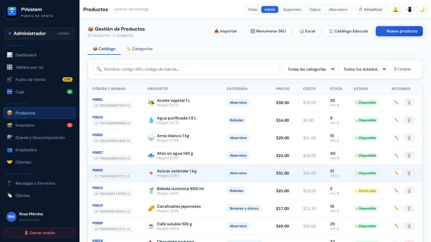Open Dashboard in the sidebar
Screen dimensions: 431x242
[x=39, y=55]
